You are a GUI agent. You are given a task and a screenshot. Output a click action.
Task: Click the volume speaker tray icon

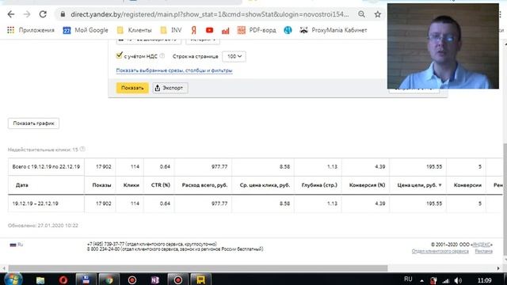[458, 280]
